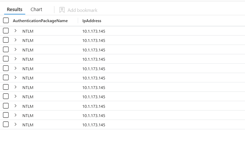Expand the seventh NTLM row

tap(15, 87)
